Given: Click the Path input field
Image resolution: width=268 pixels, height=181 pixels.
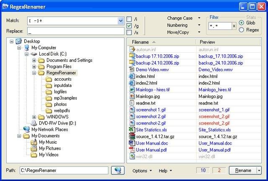Looking at the screenshot, I should click(64, 171).
